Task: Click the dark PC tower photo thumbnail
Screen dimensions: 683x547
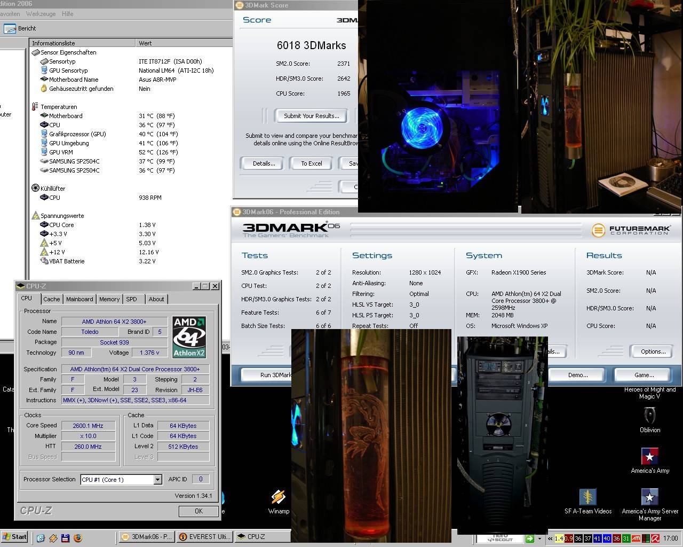Action: pos(503,435)
